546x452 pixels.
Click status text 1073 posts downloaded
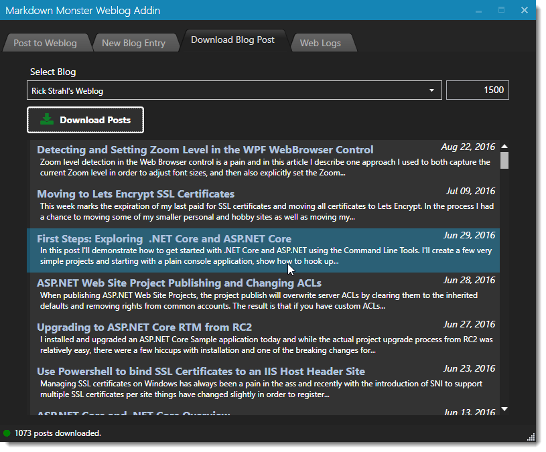(x=58, y=433)
